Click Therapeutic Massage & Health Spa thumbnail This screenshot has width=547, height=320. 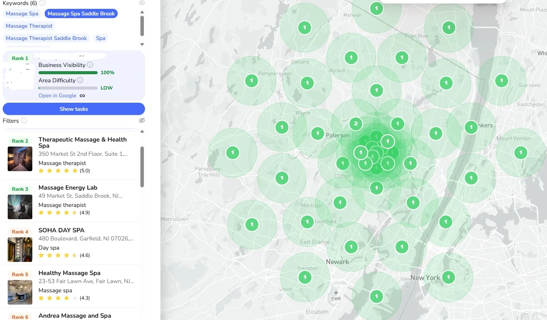click(20, 158)
